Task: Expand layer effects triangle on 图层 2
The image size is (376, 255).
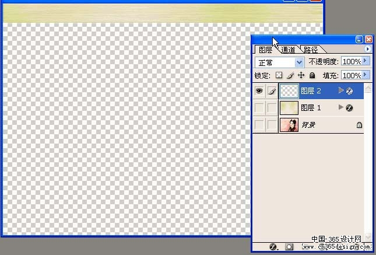Action: click(x=341, y=90)
